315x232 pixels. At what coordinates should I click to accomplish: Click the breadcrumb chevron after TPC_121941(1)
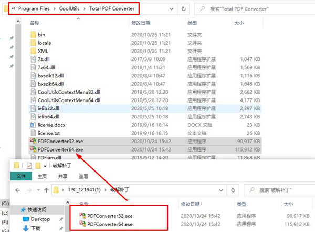(106, 190)
